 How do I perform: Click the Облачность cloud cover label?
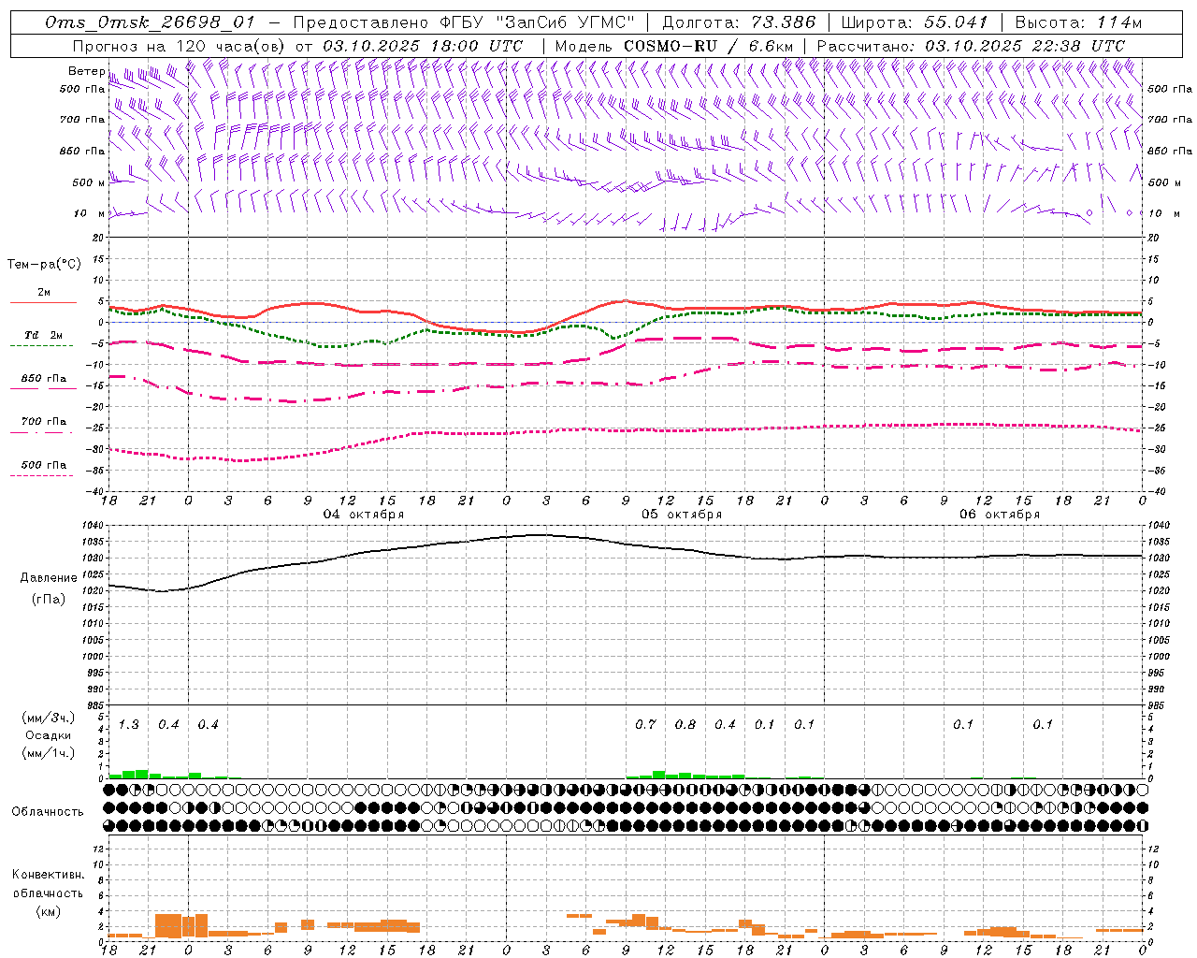point(48,811)
